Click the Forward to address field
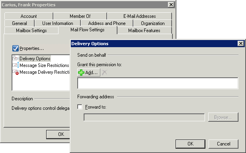Image resolution: width=246 pixels, height=153 pixels. pos(144,117)
